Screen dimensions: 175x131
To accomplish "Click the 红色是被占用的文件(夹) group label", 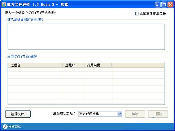I will (x=25, y=20).
